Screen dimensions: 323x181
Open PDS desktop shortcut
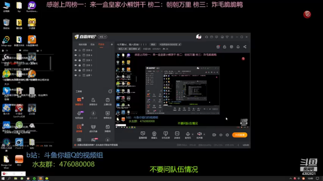tap(19, 160)
